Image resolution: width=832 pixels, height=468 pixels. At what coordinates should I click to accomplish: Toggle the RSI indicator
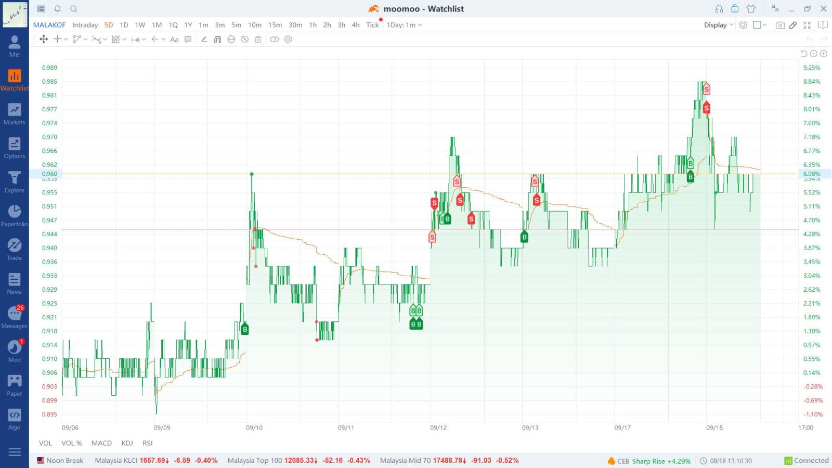tap(148, 443)
